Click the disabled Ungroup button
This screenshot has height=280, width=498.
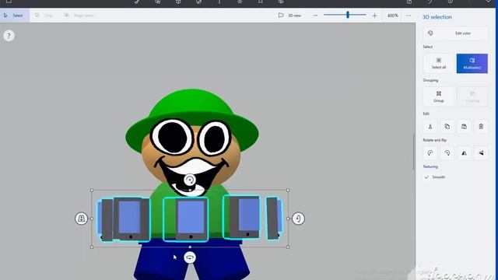point(472,96)
